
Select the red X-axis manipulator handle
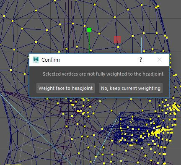(x=117, y=39)
